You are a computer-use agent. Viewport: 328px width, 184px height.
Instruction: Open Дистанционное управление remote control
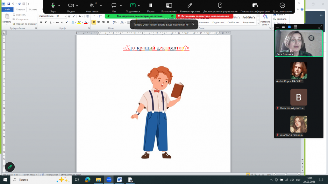220,5
